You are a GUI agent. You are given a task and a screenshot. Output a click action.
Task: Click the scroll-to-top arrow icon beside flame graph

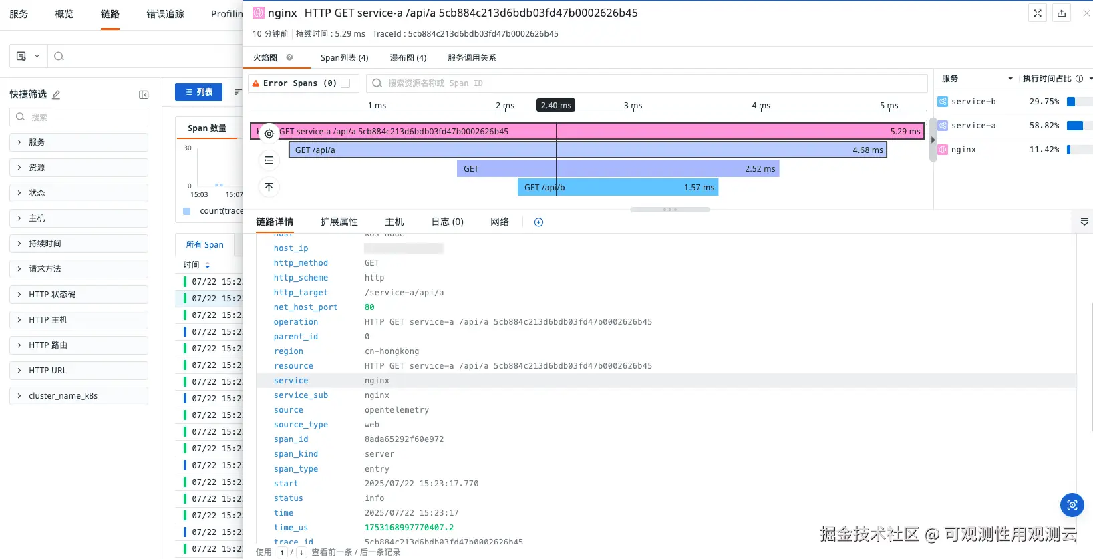(269, 187)
